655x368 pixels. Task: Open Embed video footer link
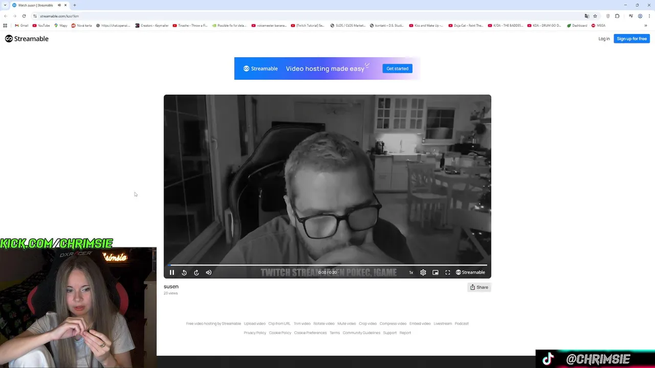(420, 324)
